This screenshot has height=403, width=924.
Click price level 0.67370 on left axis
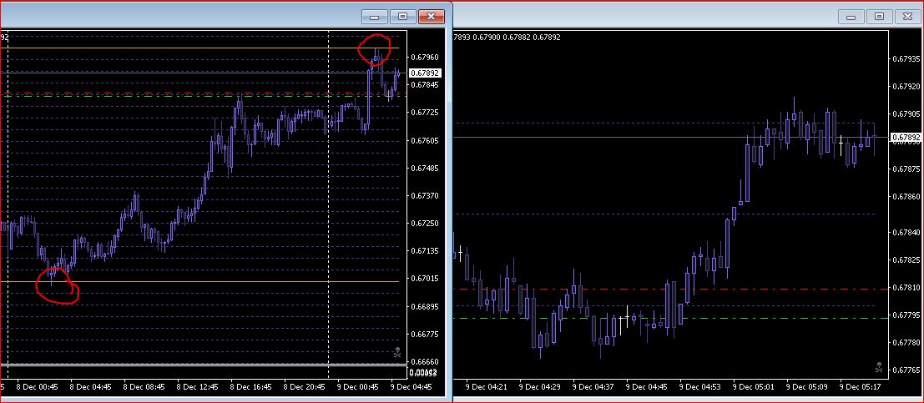[424, 195]
